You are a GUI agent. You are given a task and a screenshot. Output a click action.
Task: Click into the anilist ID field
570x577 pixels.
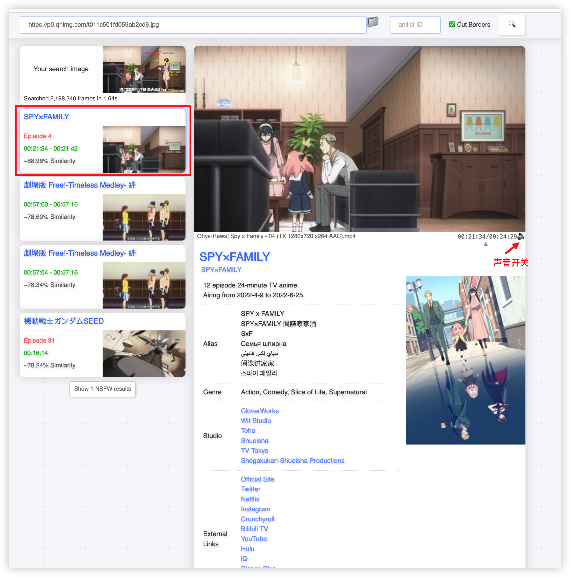(x=415, y=25)
